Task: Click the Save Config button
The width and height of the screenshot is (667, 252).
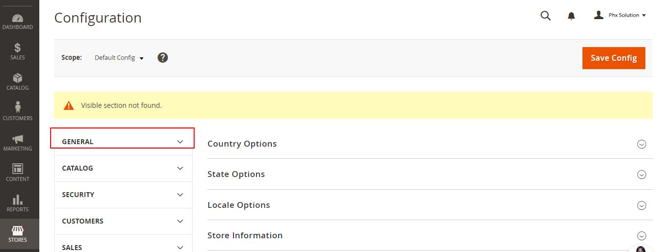Action: [x=613, y=58]
